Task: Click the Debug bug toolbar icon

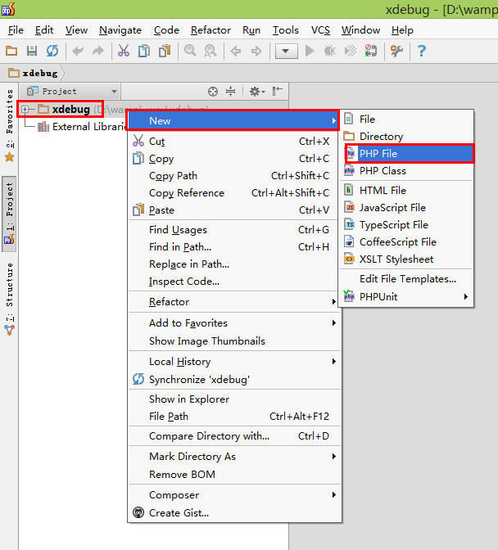Action: pyautogui.click(x=330, y=52)
